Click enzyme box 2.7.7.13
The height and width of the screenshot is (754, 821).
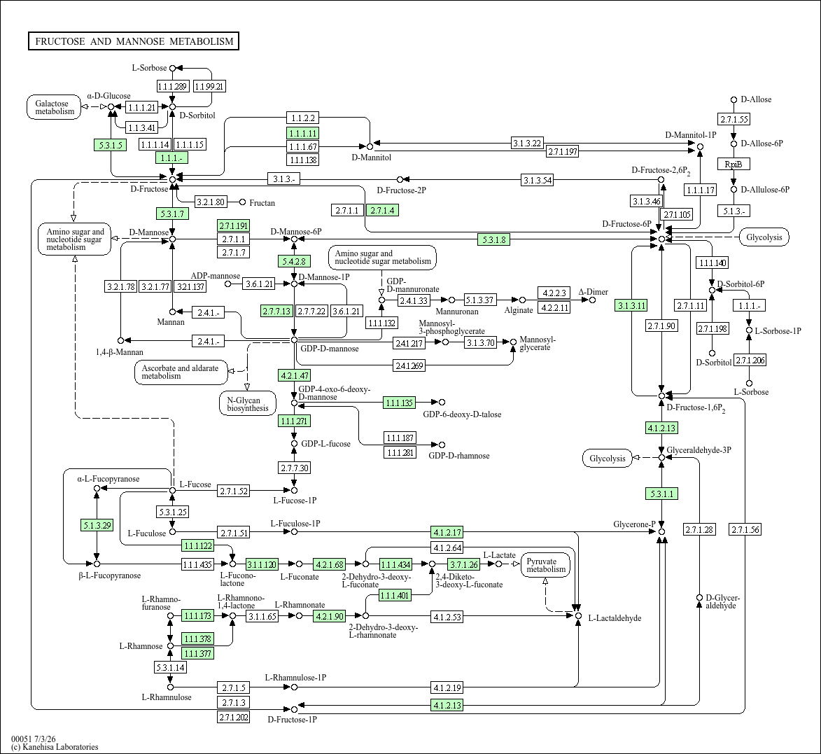pos(276,311)
